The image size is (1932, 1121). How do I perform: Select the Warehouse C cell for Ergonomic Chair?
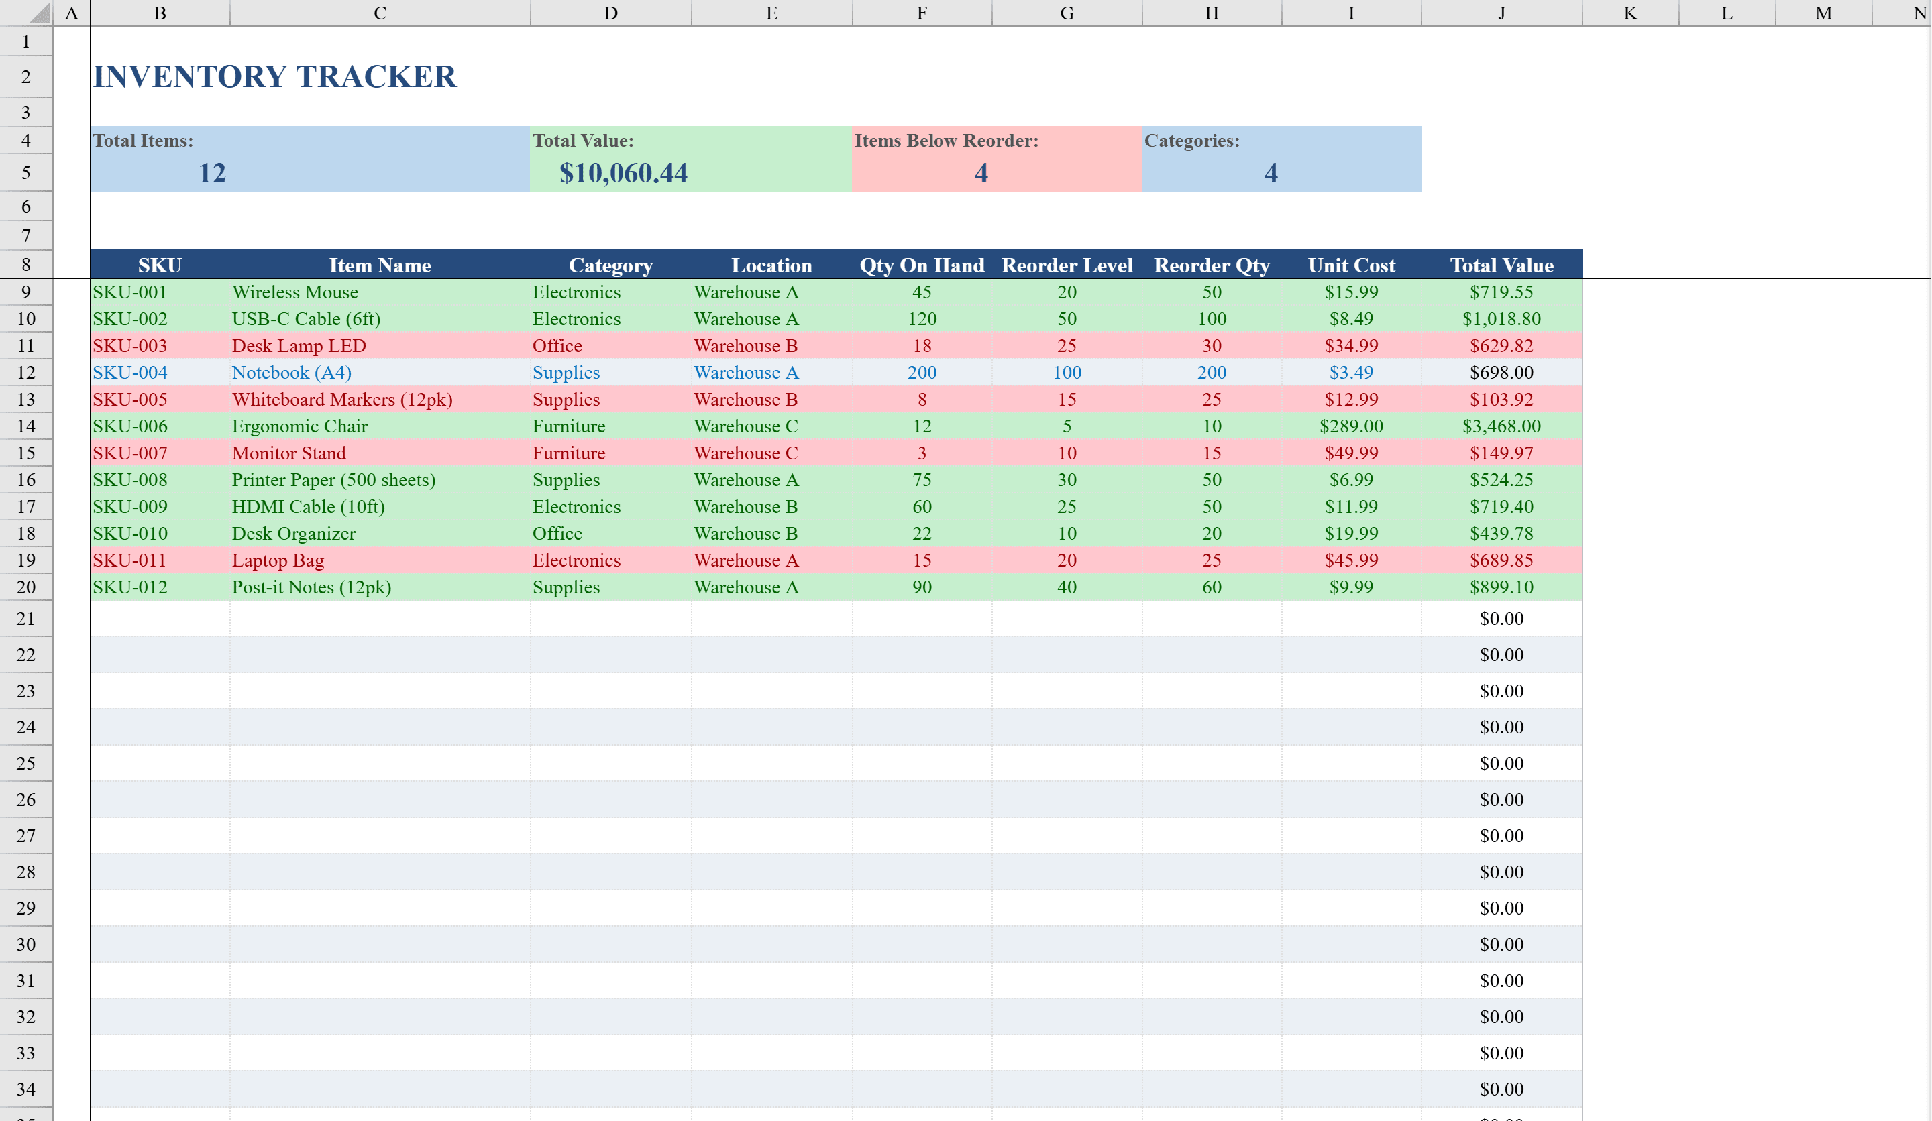pos(746,426)
